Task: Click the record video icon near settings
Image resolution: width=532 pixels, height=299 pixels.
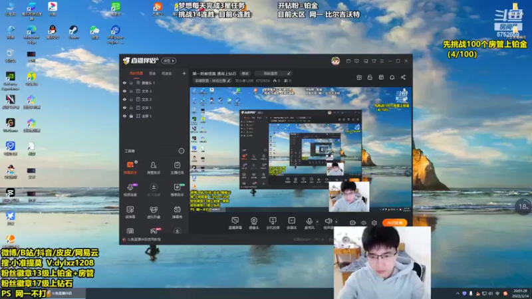Action: click(x=353, y=223)
